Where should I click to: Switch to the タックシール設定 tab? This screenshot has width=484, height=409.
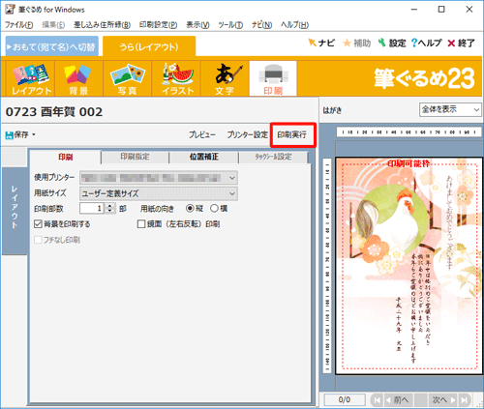click(x=273, y=157)
